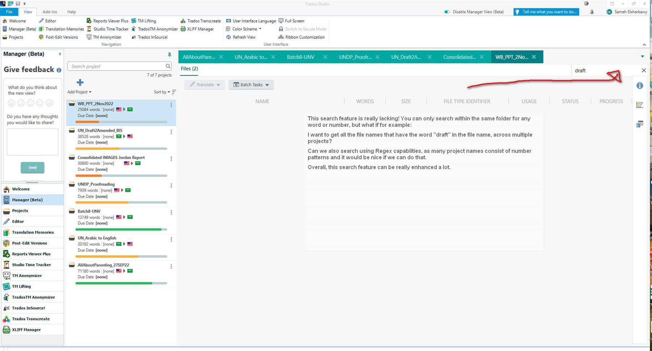Open Translate dropdown button
This screenshot has height=351, width=652.
(205, 85)
